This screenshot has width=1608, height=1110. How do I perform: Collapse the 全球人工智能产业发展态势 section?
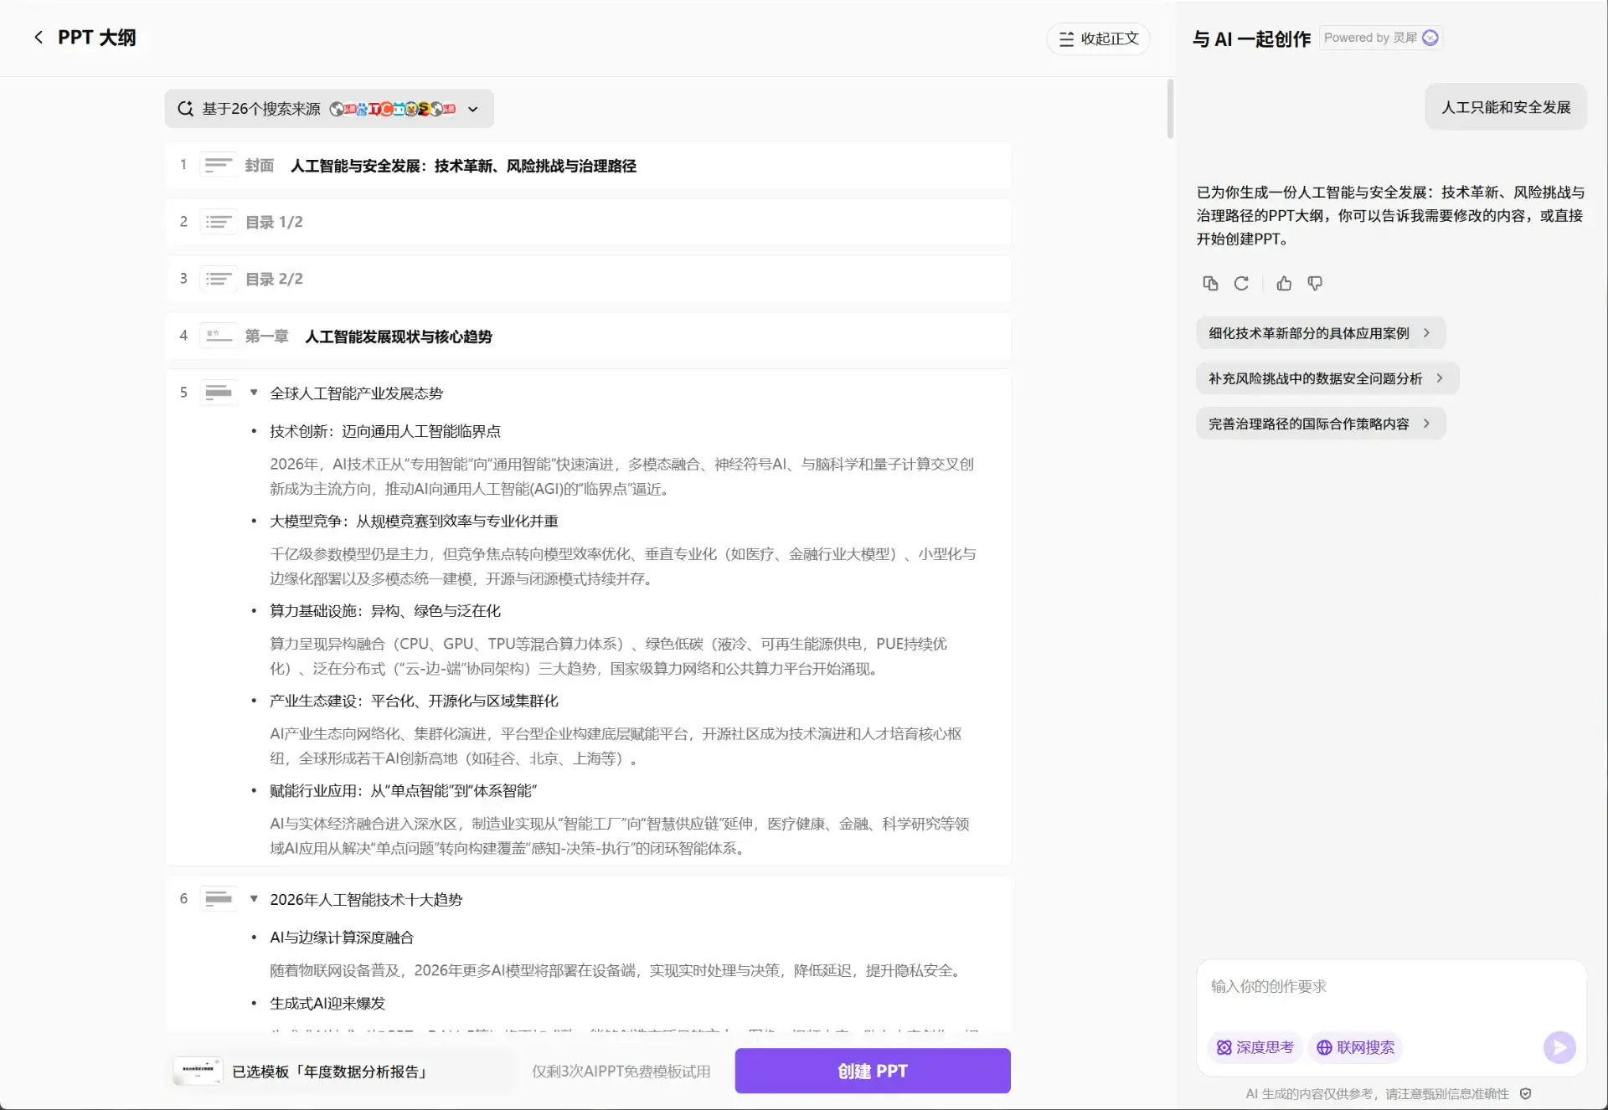point(254,393)
